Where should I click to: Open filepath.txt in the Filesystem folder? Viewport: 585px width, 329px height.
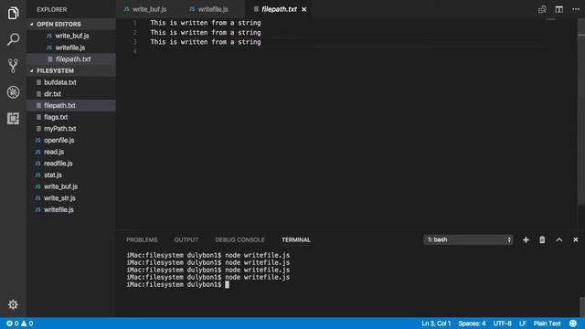pyautogui.click(x=71, y=106)
